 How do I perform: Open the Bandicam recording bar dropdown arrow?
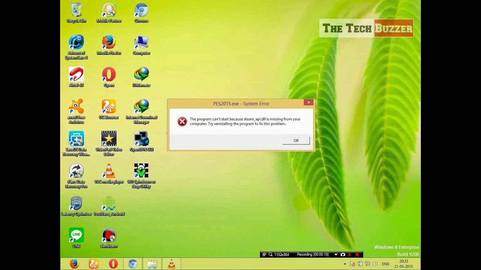click(x=336, y=255)
